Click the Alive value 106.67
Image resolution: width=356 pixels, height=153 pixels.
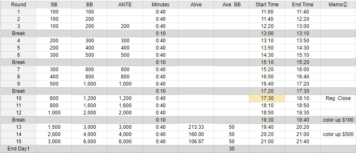coord(196,142)
